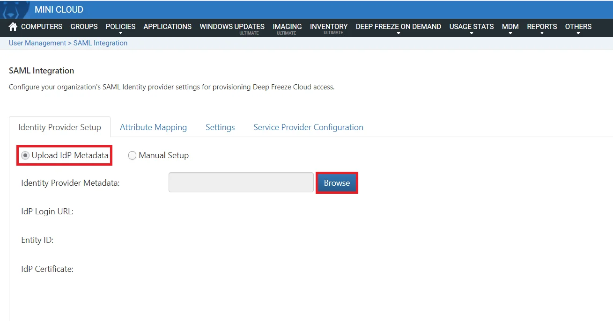Follow the User Management breadcrumb link
The height and width of the screenshot is (321, 613).
click(37, 43)
